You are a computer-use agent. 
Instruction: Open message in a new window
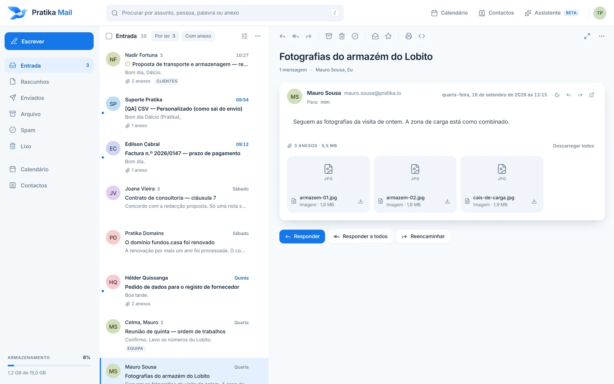(x=592, y=95)
